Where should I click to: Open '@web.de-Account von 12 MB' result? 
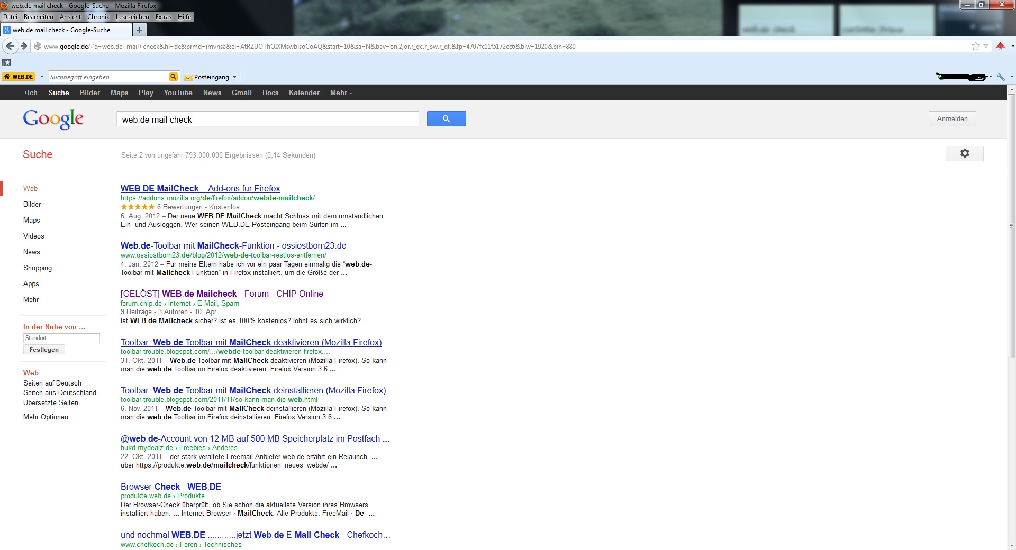point(255,438)
